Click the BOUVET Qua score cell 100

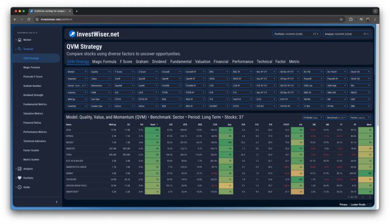click(x=226, y=142)
